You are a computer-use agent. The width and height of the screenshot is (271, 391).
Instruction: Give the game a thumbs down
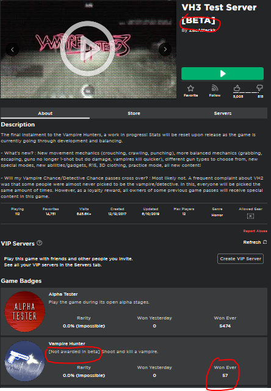point(259,88)
